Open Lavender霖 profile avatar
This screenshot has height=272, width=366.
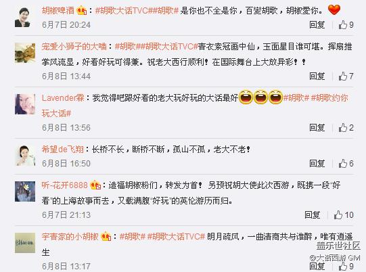pyautogui.click(x=25, y=104)
